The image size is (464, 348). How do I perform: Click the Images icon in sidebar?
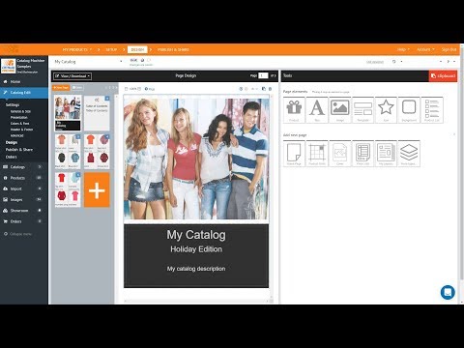point(5,200)
